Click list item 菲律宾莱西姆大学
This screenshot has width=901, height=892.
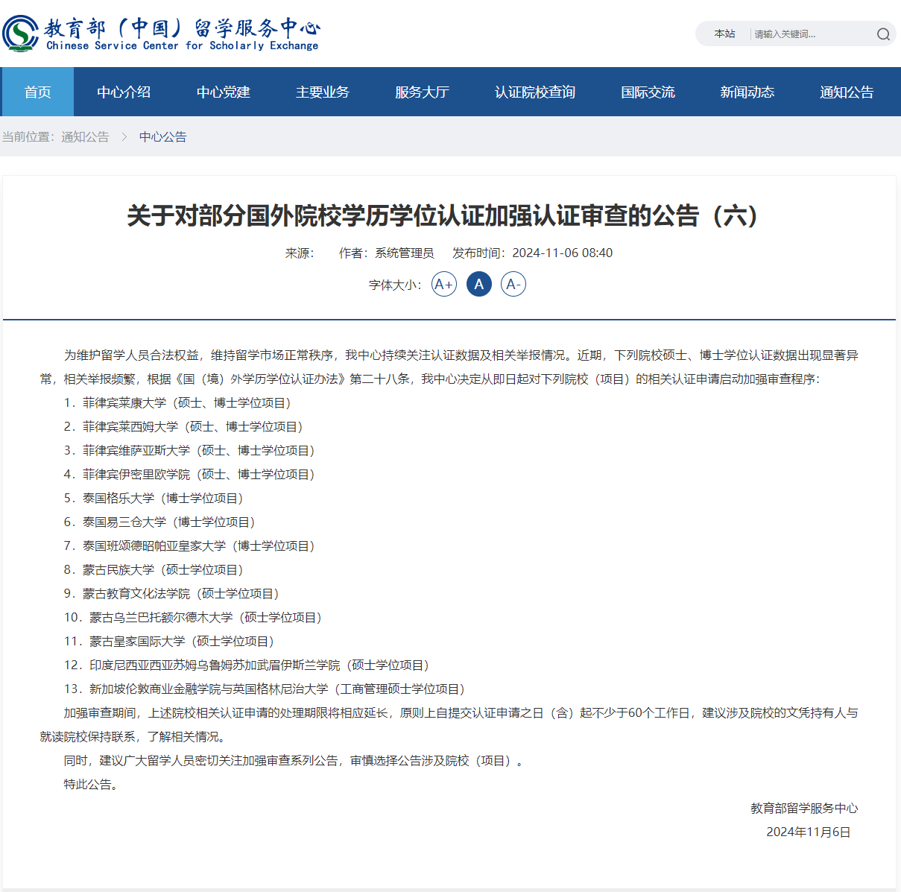[183, 427]
